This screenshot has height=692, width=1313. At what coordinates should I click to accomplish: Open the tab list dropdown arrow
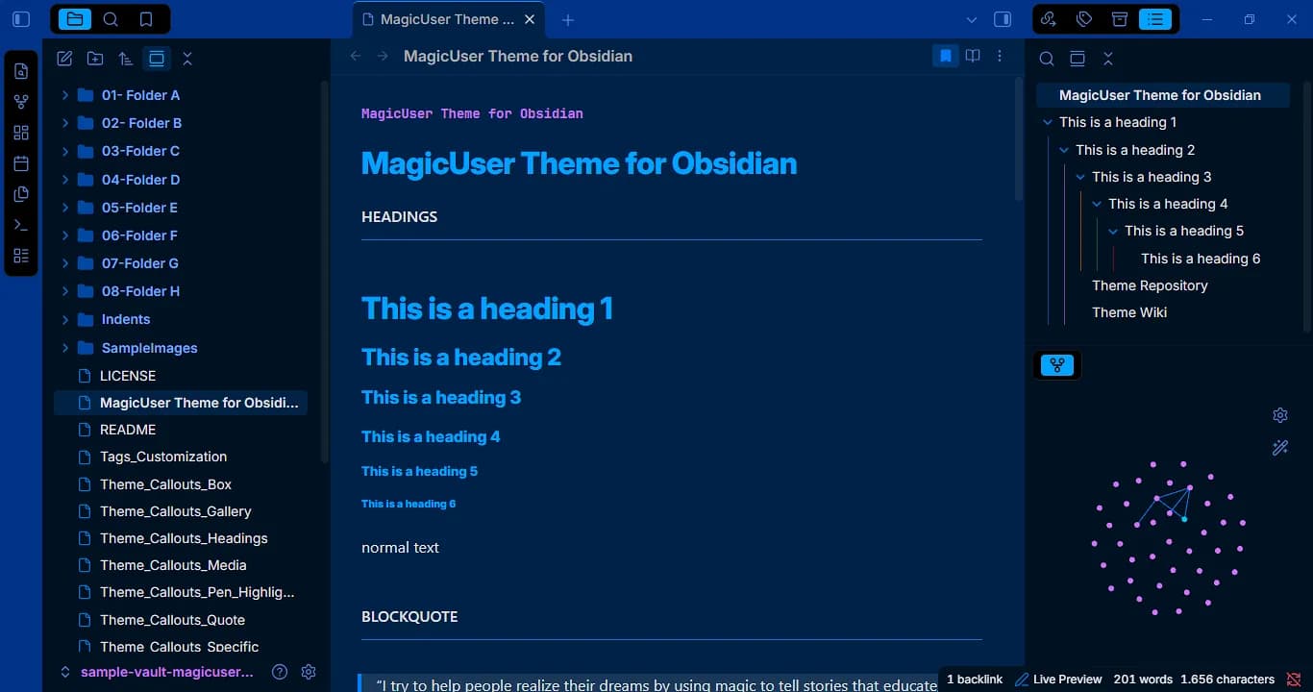(972, 19)
